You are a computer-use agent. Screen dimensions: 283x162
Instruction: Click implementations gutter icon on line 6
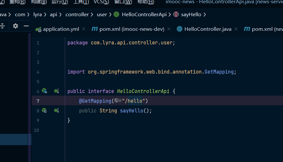56,91
